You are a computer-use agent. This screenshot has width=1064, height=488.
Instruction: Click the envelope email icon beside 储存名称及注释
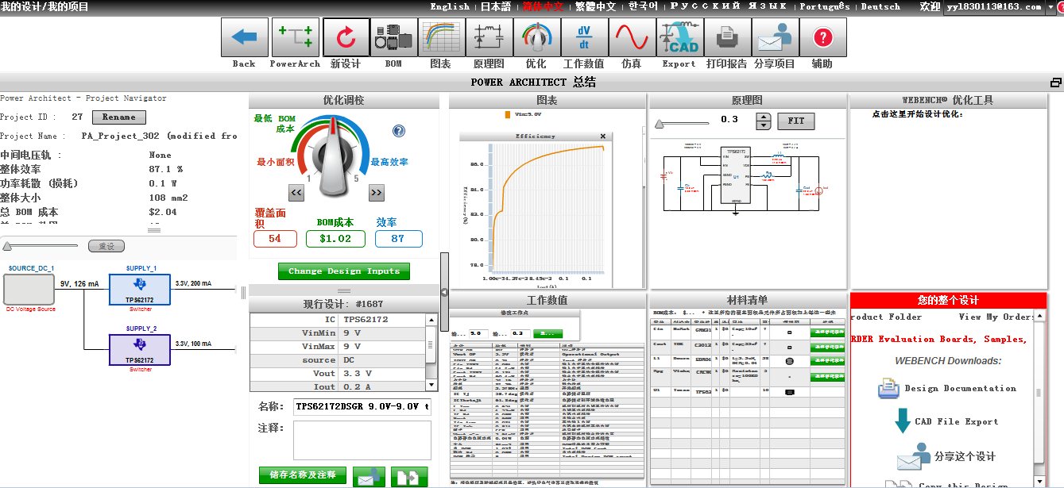point(369,477)
